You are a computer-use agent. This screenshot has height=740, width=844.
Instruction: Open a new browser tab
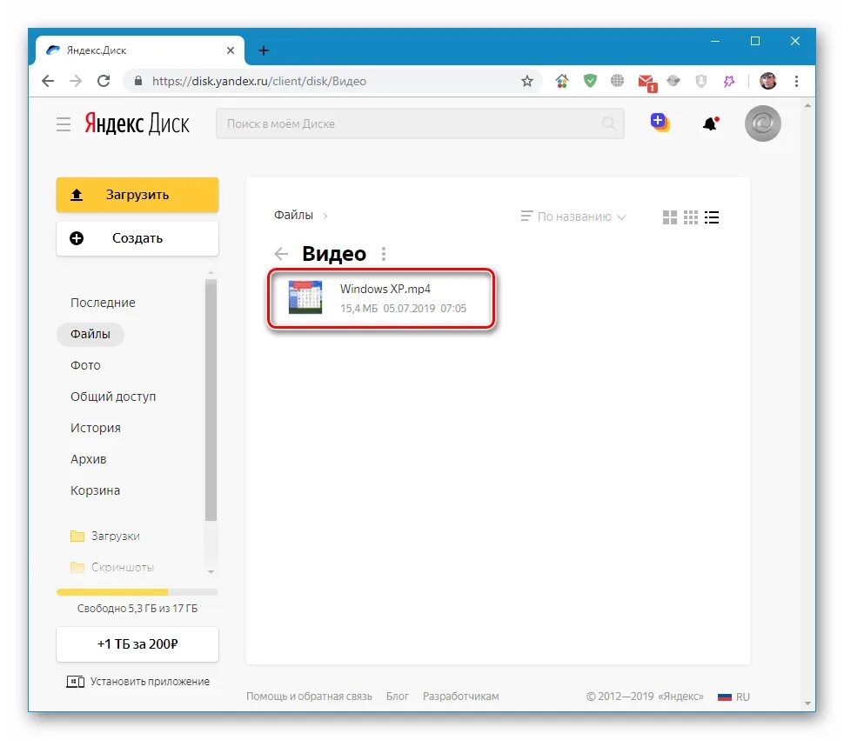264,50
